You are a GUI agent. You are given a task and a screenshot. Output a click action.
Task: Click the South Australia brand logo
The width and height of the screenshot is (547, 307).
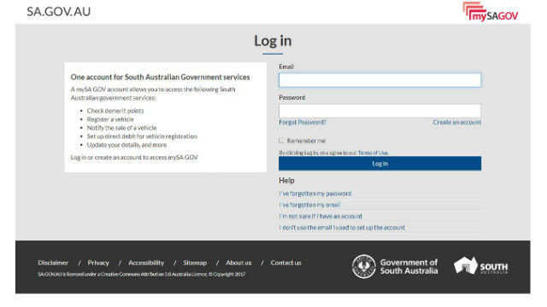(480, 266)
